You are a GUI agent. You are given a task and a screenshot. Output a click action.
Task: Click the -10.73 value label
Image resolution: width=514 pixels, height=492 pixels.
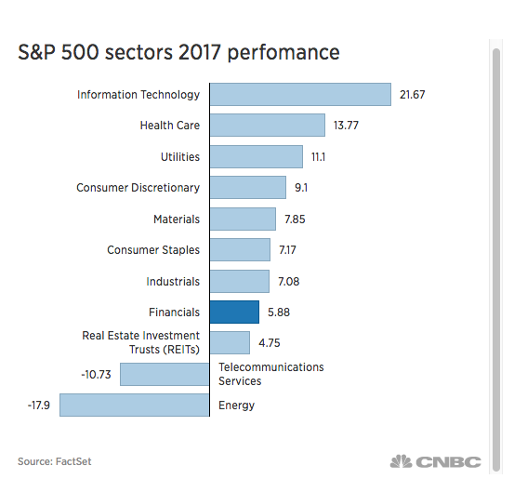pos(96,374)
